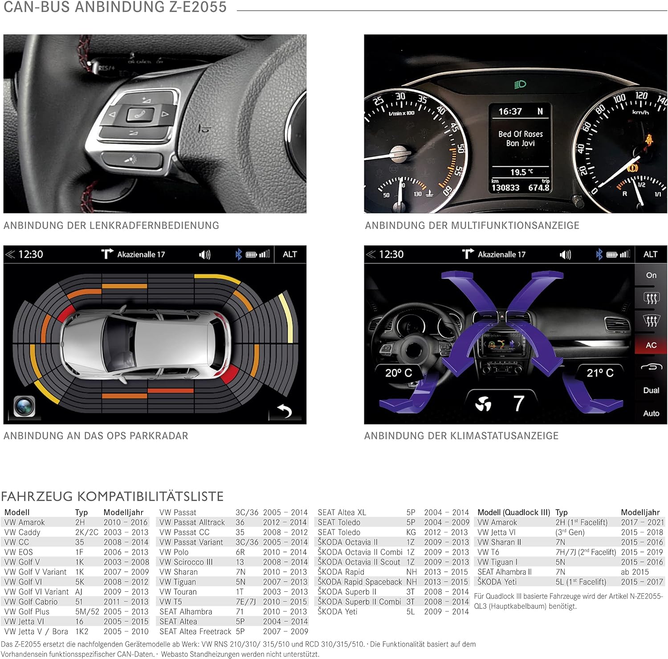Tap the Bluetooth icon on the climate screen
The width and height of the screenshot is (668, 659).
[x=599, y=254]
